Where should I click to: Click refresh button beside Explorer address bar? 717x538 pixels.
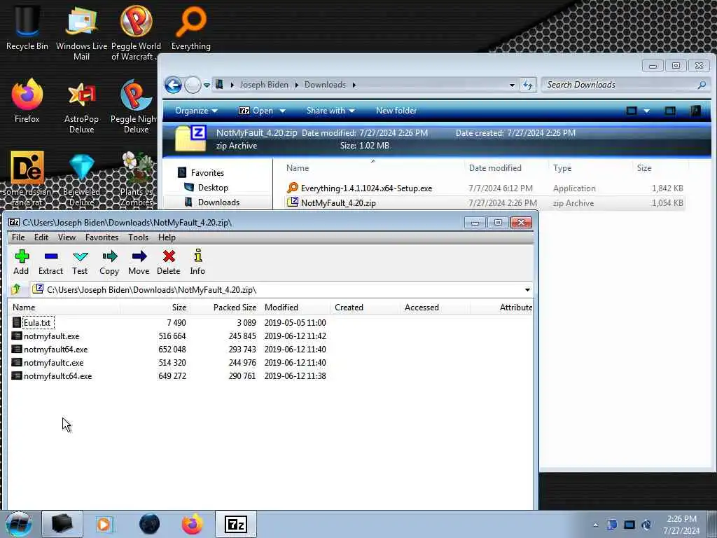coord(528,85)
